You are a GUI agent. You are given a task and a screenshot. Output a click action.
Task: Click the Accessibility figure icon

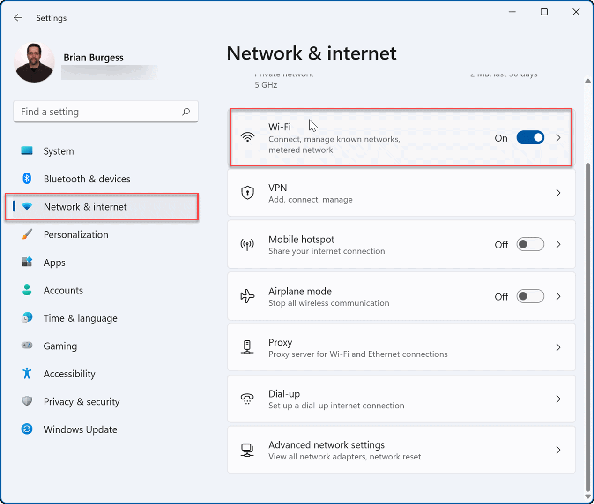(x=27, y=373)
